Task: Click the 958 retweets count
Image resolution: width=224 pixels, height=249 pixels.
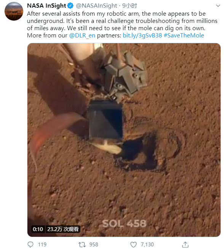Action: tap(94, 244)
